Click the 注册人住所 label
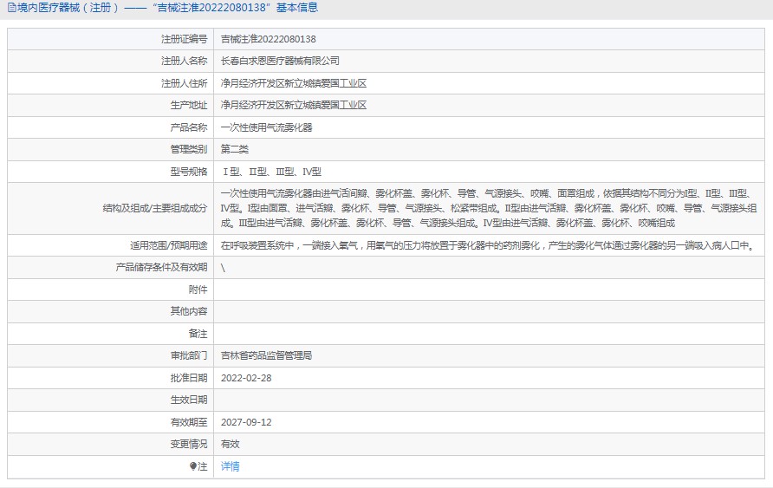The height and width of the screenshot is (488, 773). [184, 83]
